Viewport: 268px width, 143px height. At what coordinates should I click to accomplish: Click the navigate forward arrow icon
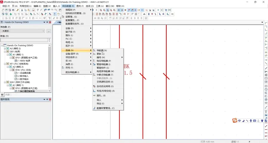click(96, 10)
